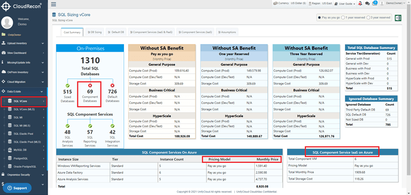Click SQL Reporting Services check icon
Viewport: 411px width, 195px height.
(x=90, y=126)
